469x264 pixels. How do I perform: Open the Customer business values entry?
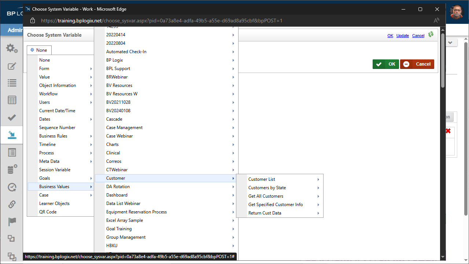click(166, 178)
